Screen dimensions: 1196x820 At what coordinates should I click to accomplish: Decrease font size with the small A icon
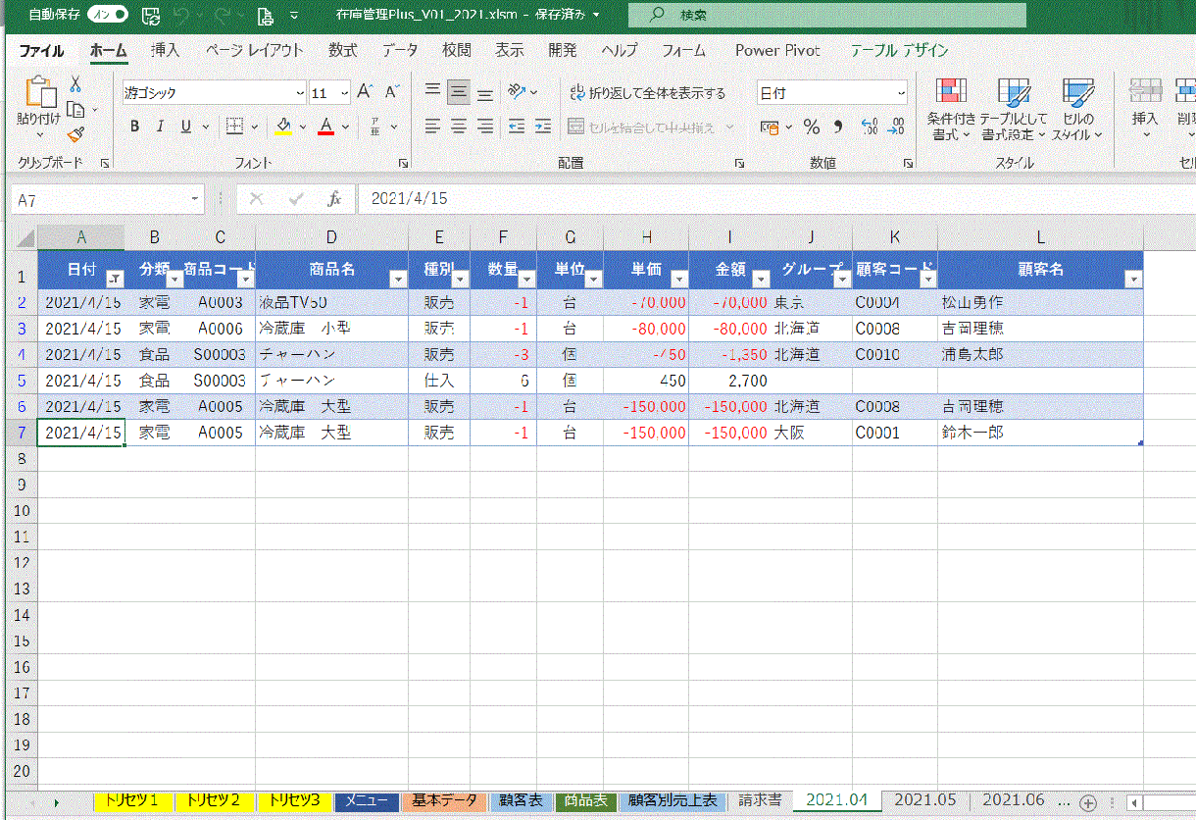tap(392, 92)
